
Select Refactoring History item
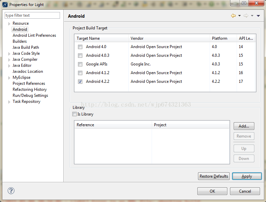point(30,89)
